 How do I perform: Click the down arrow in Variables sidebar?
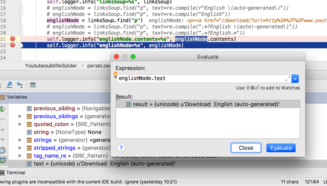point(3,140)
